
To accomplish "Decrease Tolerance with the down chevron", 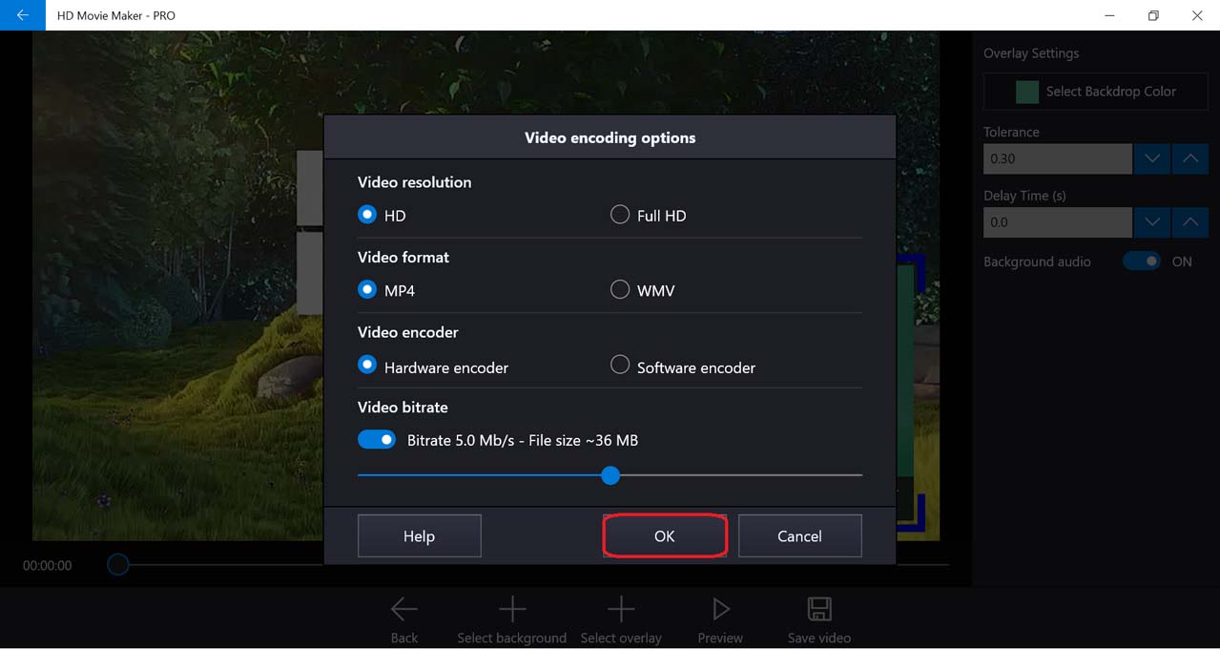I will pos(1152,159).
